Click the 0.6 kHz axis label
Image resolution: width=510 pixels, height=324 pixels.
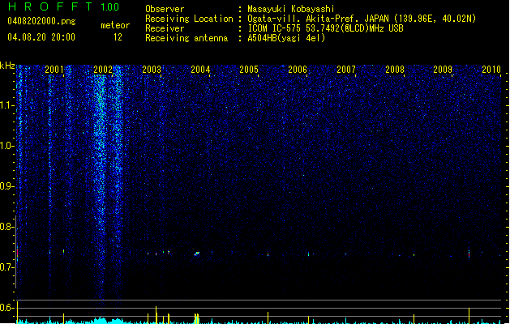click(6, 308)
